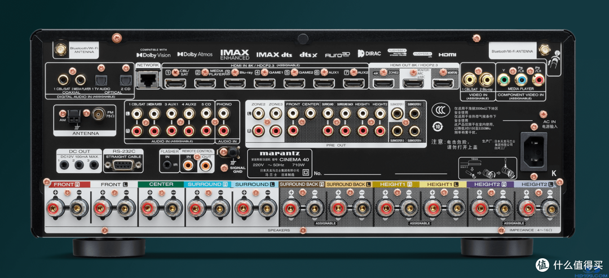This screenshot has width=609, height=278.
Task: Click SUBWOOFER 4 pre out jack
Action: [x=414, y=131]
